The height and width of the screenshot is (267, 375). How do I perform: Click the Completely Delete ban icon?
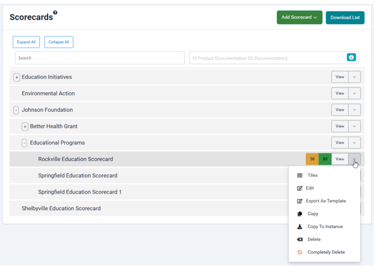coord(300,252)
